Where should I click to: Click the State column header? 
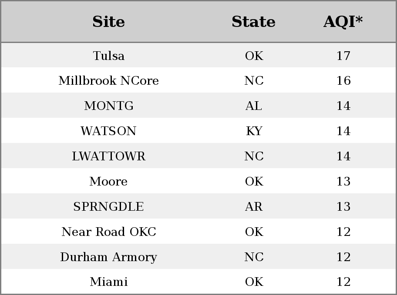click(x=254, y=21)
